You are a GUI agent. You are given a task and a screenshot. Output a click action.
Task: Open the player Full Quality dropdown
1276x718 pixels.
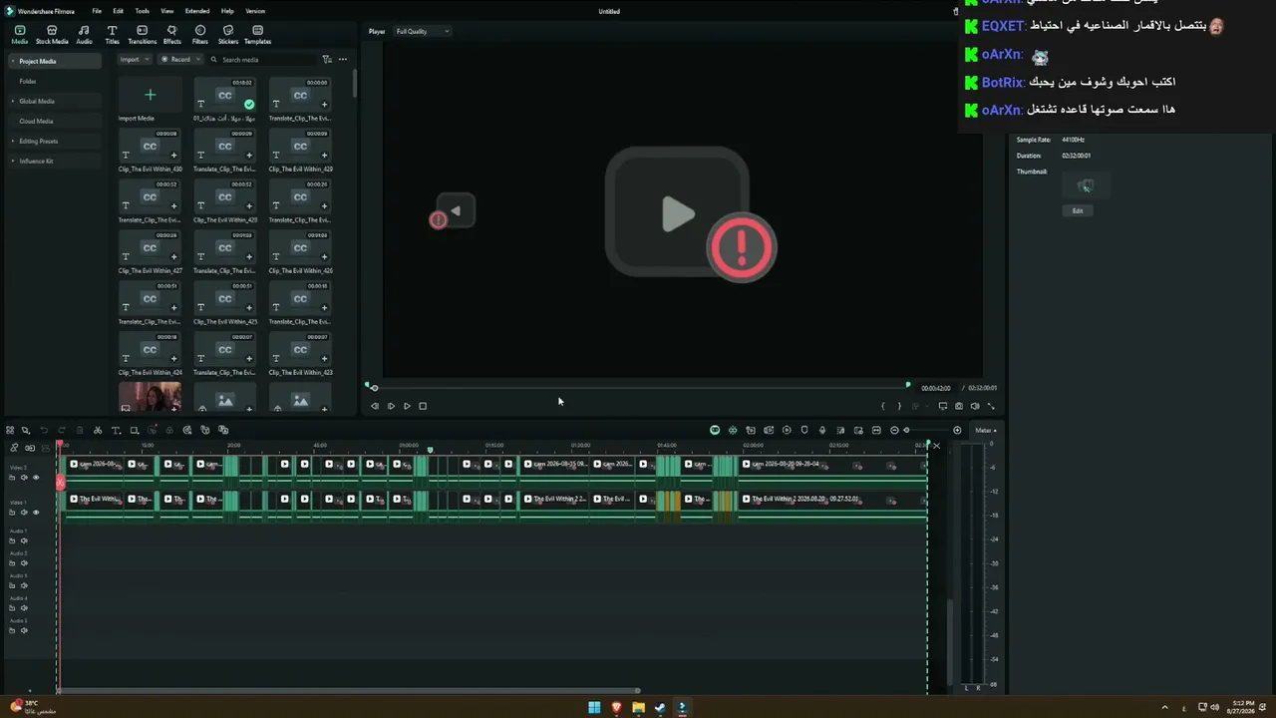[x=423, y=31]
